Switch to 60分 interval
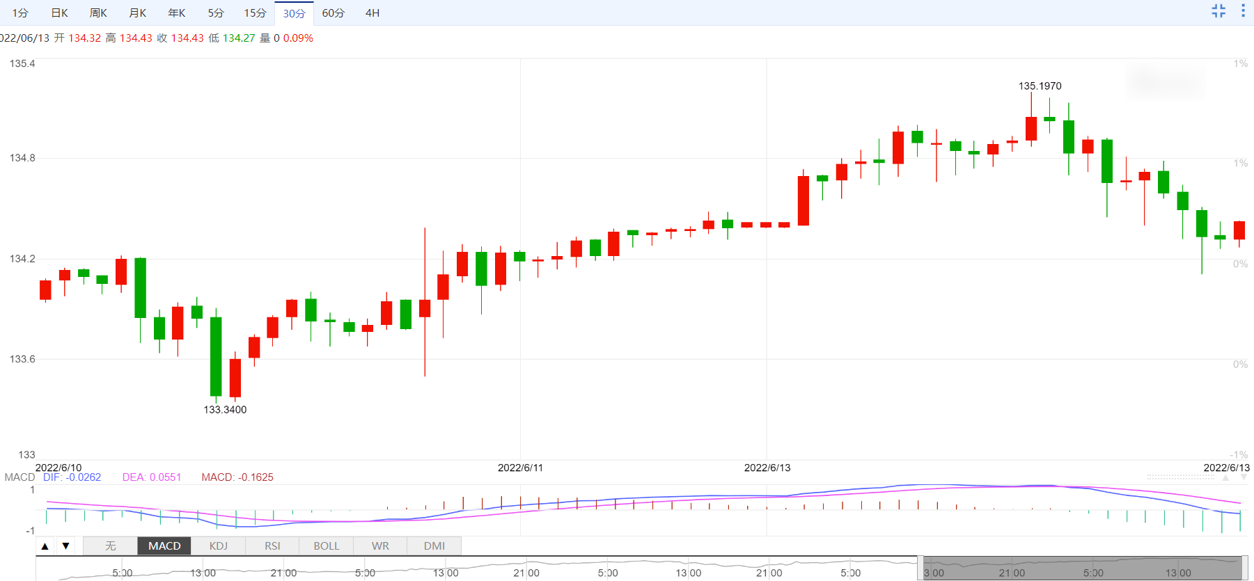The image size is (1254, 581). pyautogui.click(x=333, y=13)
